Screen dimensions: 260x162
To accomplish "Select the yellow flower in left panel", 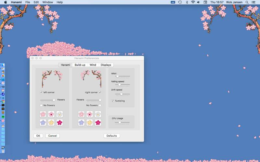I will [x=51, y=122].
